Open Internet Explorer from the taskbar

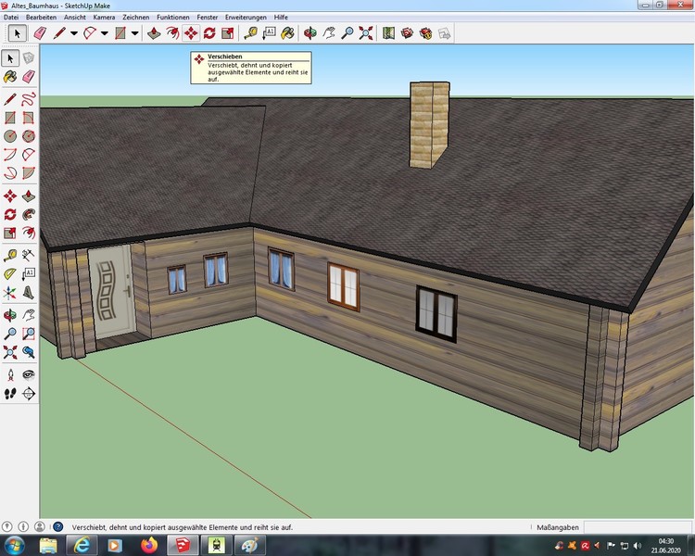pyautogui.click(x=82, y=545)
